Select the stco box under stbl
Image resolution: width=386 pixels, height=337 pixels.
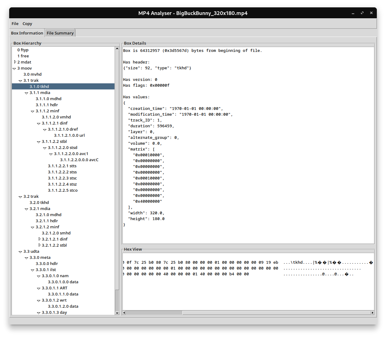point(63,190)
